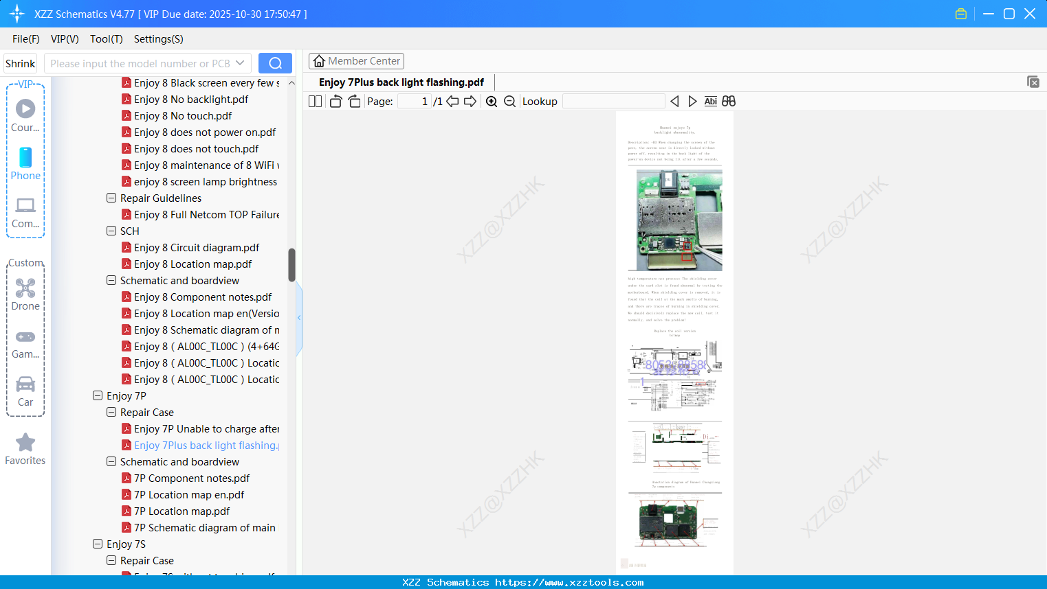Click the Shrink button
Screen dimensions: 1047x589
tap(21, 63)
